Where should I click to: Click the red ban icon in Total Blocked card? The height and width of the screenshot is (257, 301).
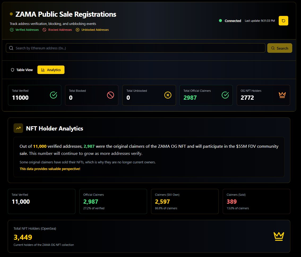pyautogui.click(x=111, y=95)
